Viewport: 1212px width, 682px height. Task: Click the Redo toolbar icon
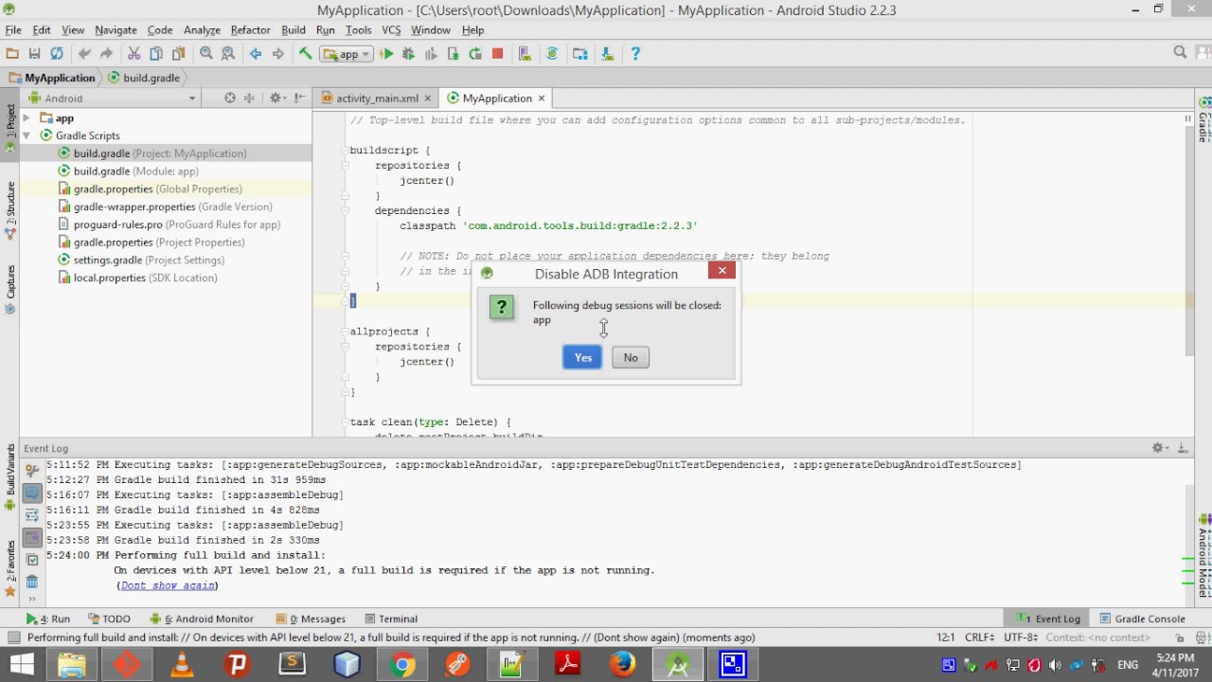[106, 54]
